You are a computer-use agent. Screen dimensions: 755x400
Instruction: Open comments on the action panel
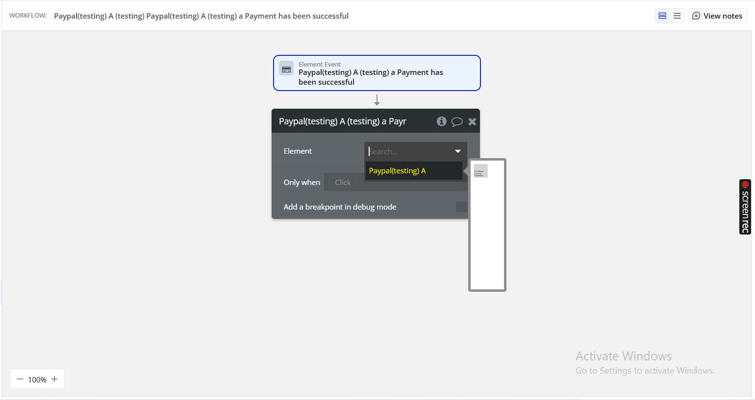(x=457, y=121)
